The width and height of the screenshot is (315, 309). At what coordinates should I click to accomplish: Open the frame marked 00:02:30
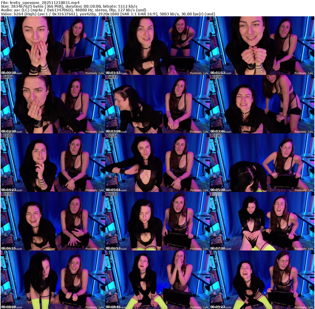[53, 104]
